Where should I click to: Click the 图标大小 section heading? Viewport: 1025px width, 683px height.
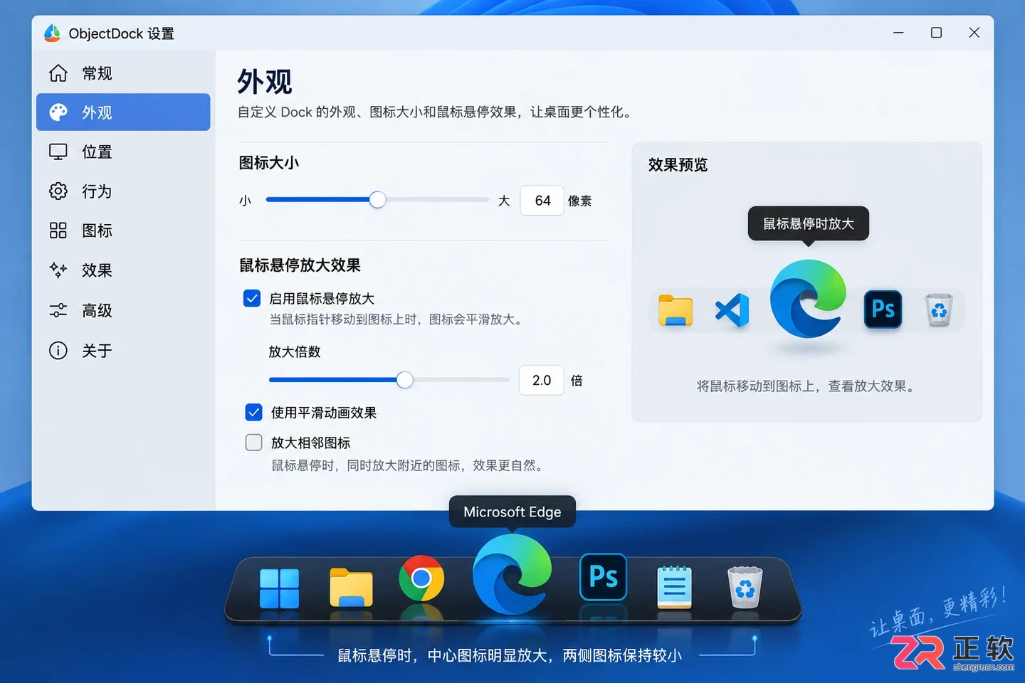(x=268, y=163)
